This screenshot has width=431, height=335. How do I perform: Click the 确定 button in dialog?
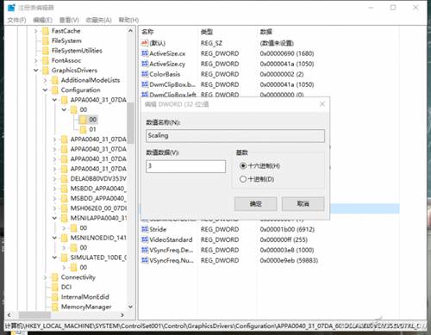[256, 204]
